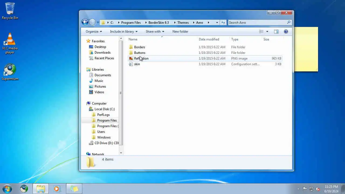Click the search magnifier icon
Image resolution: width=345 pixels, height=194 pixels.
point(289,22)
